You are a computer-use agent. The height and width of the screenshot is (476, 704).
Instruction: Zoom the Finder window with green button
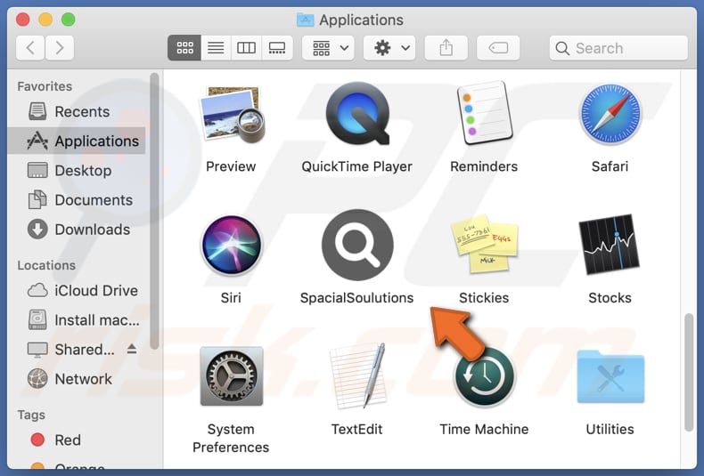(69, 20)
